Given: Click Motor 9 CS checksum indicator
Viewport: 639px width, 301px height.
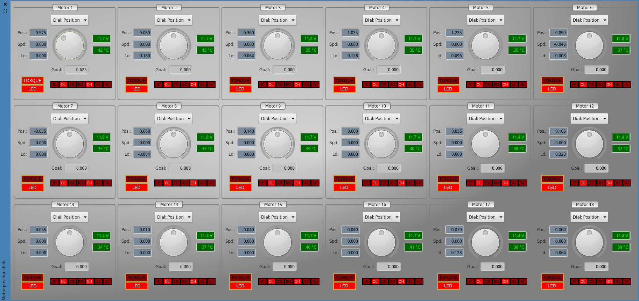Looking at the screenshot, I should click(x=280, y=183).
